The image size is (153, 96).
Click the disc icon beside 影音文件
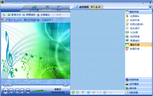point(4,15)
